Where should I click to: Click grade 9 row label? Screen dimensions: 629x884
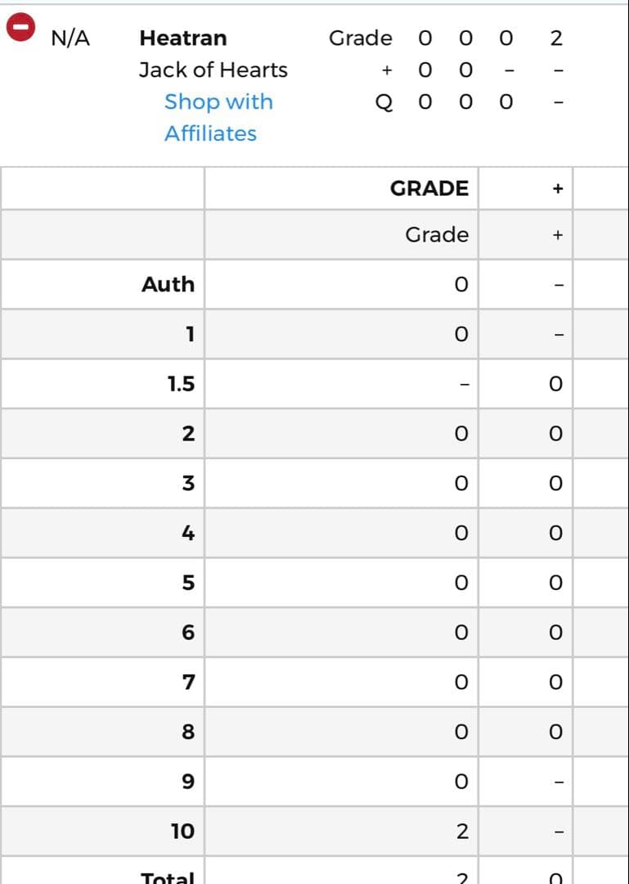tap(187, 782)
